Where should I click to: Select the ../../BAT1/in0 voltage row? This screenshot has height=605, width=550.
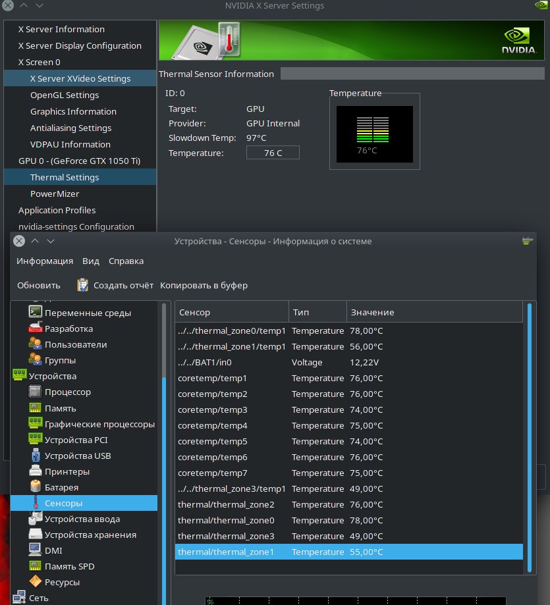[349, 362]
